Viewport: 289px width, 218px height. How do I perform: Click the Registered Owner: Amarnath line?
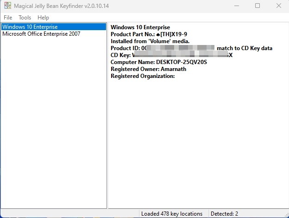click(x=148, y=69)
